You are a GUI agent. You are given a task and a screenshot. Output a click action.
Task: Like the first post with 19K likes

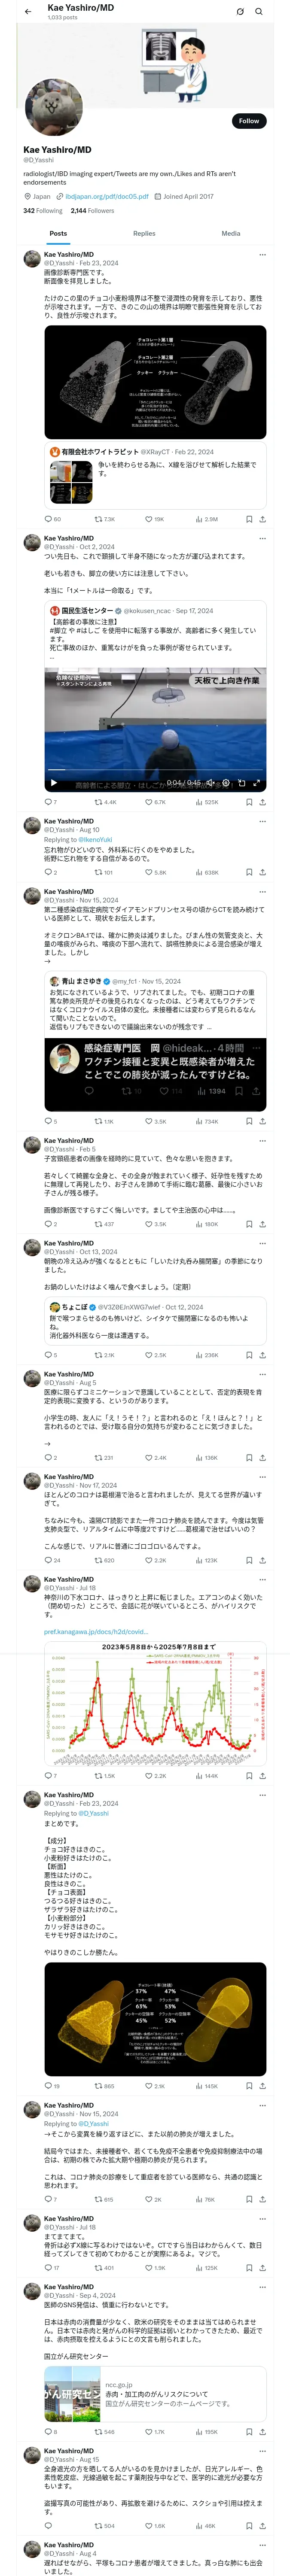148,519
